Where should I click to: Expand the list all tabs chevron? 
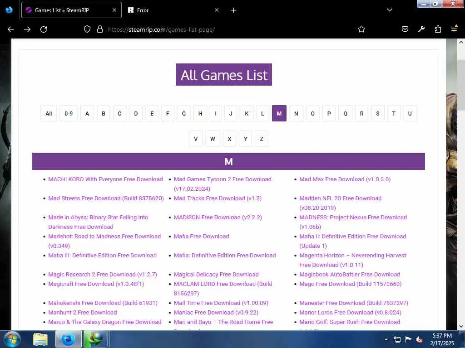click(390, 10)
